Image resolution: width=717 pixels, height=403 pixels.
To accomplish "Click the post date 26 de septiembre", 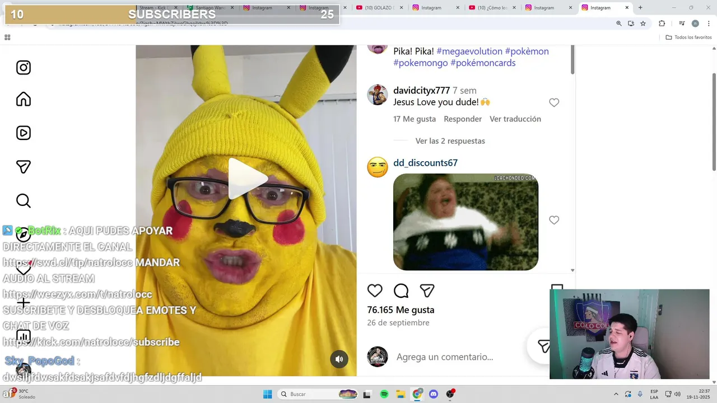I will coord(398,322).
